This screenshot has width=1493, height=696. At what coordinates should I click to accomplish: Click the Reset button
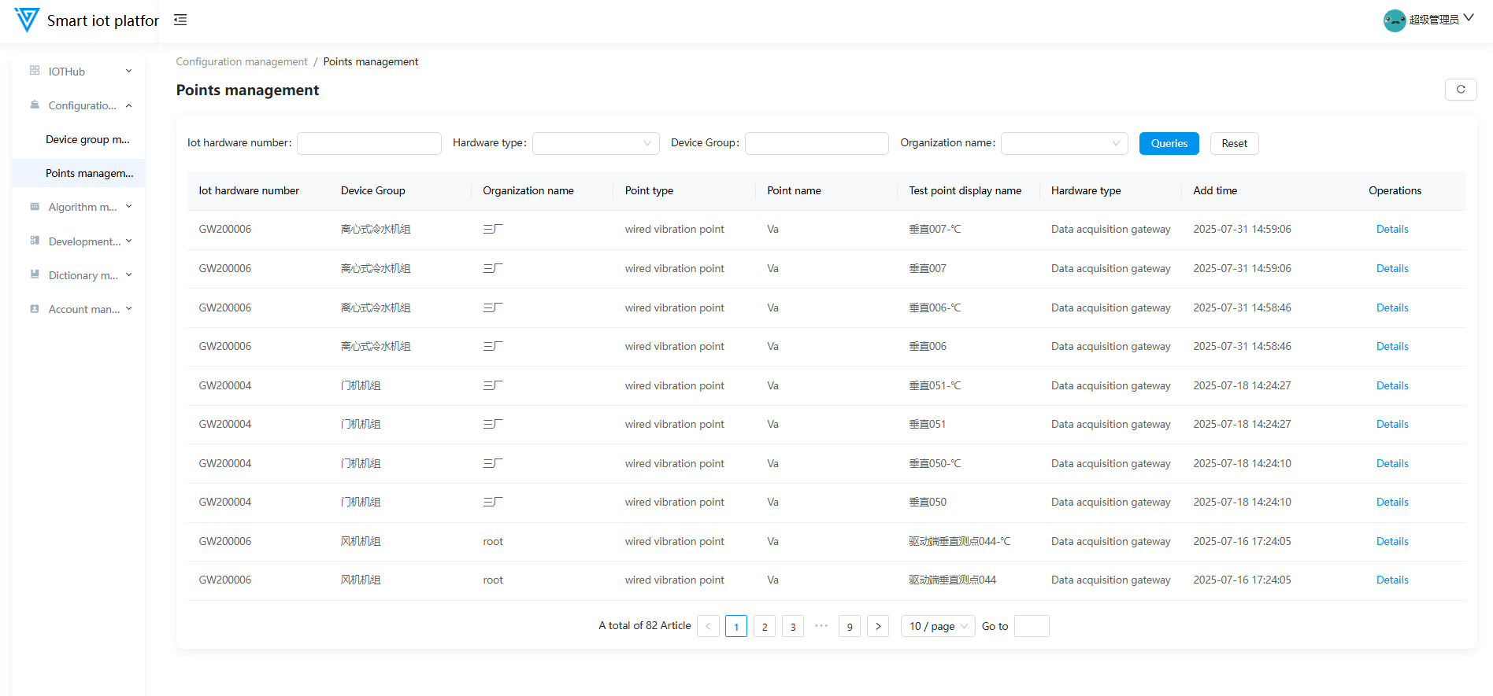(1234, 143)
